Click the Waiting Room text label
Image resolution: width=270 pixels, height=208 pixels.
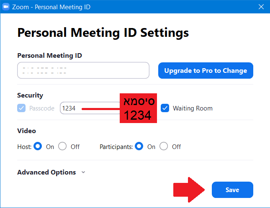coord(193,108)
